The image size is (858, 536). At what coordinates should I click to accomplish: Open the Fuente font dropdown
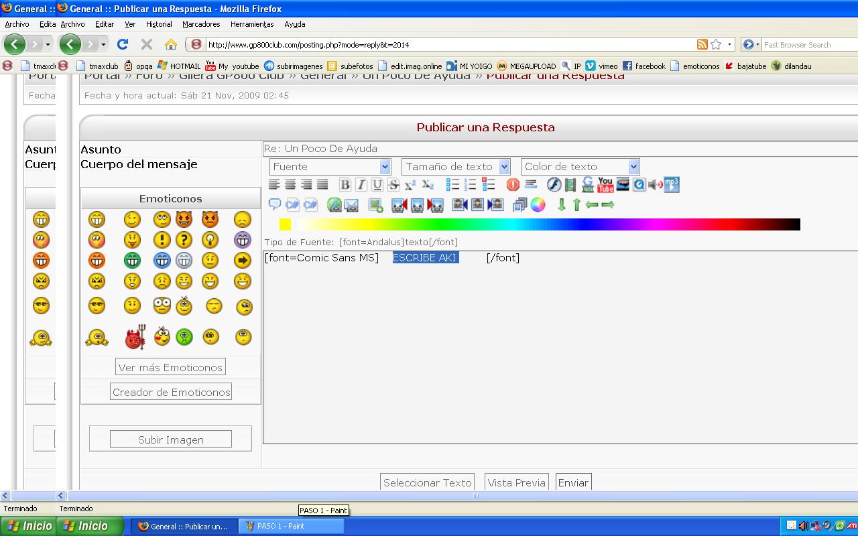(x=330, y=167)
